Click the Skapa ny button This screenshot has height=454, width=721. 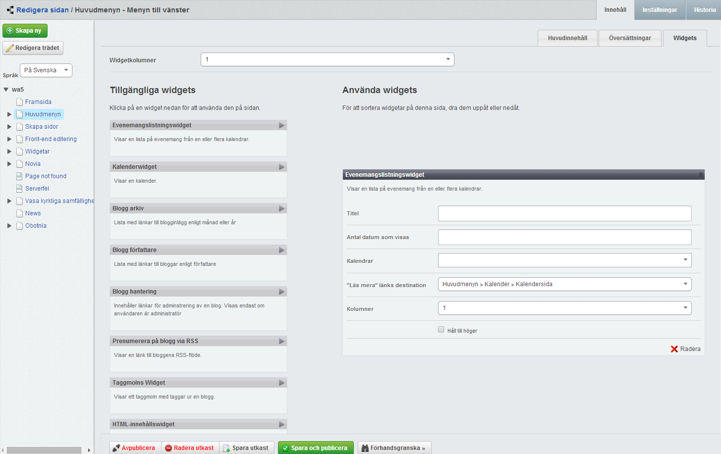pos(25,31)
